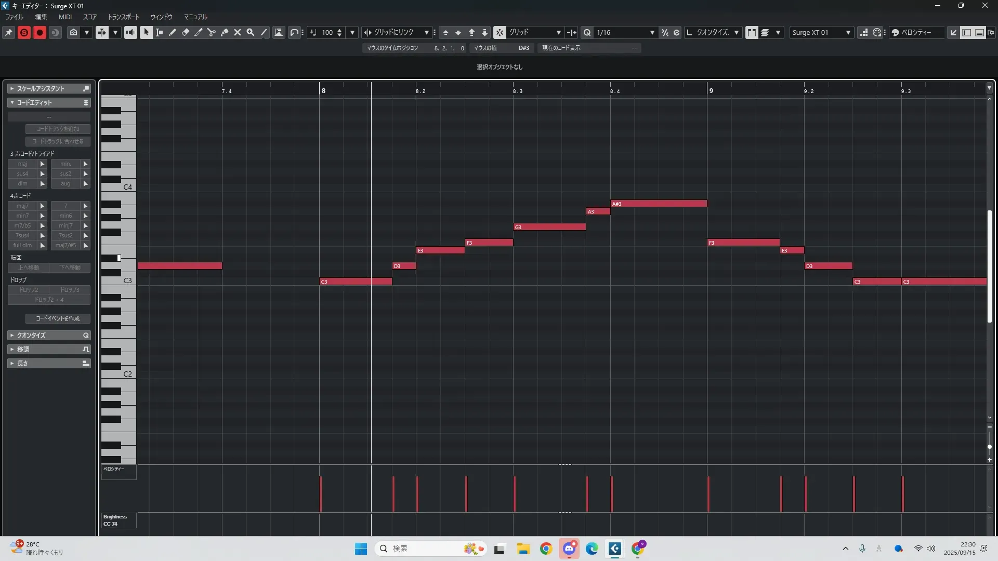Select the Line tool

pyautogui.click(x=264, y=32)
